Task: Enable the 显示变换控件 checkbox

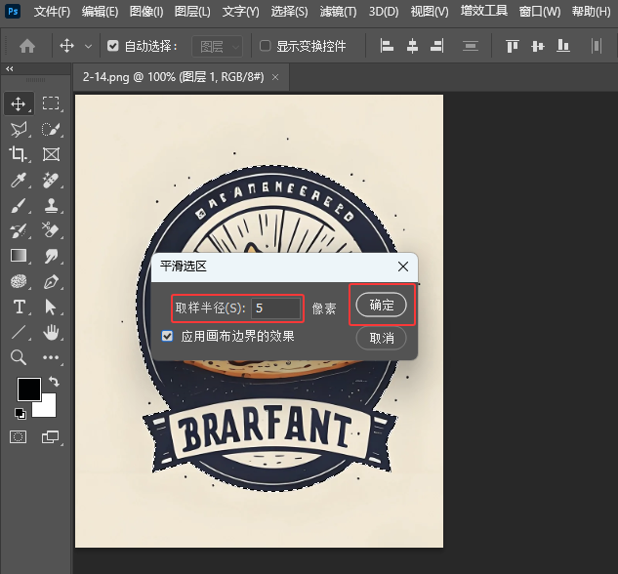Action: (266, 46)
